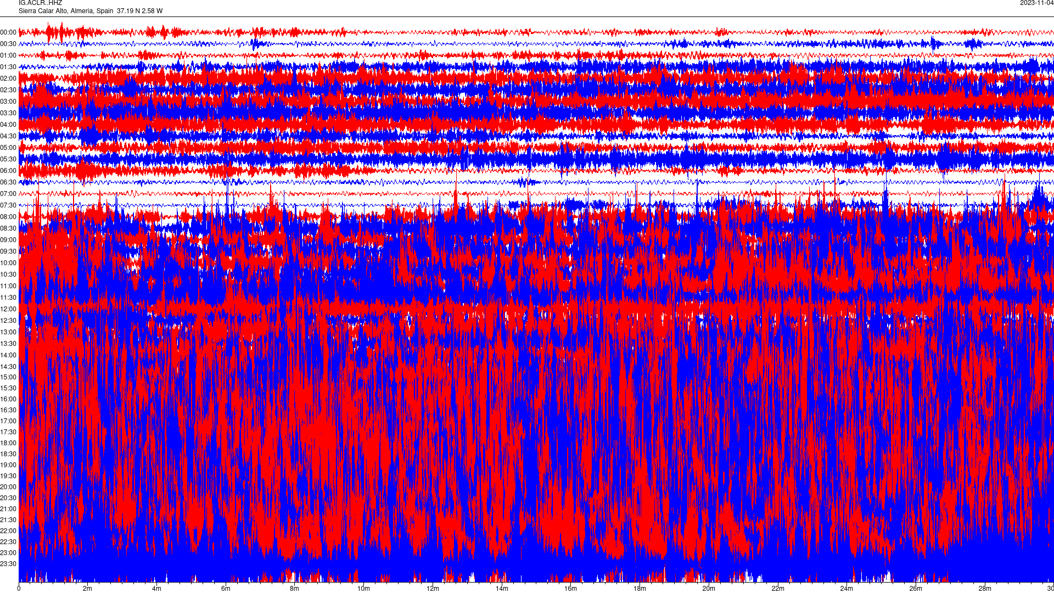
Task: Select the 05:30 time row label
Action: (x=8, y=159)
